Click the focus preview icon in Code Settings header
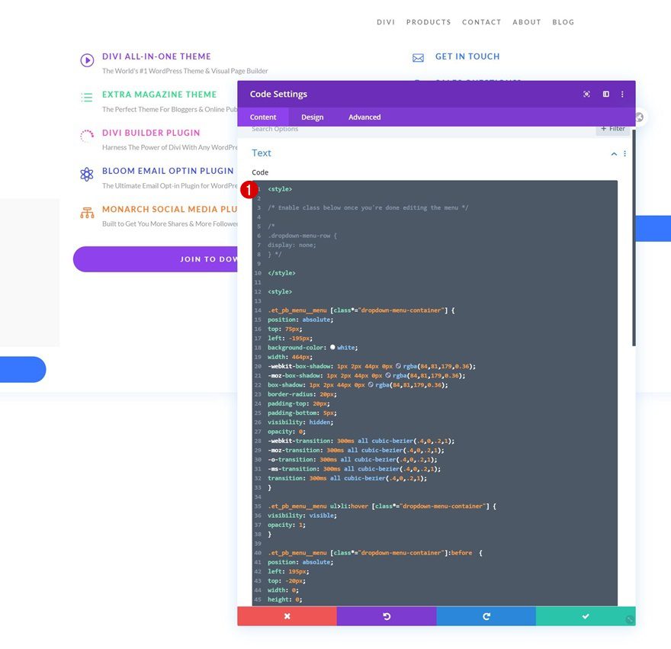This screenshot has width=671, height=649. [586, 94]
